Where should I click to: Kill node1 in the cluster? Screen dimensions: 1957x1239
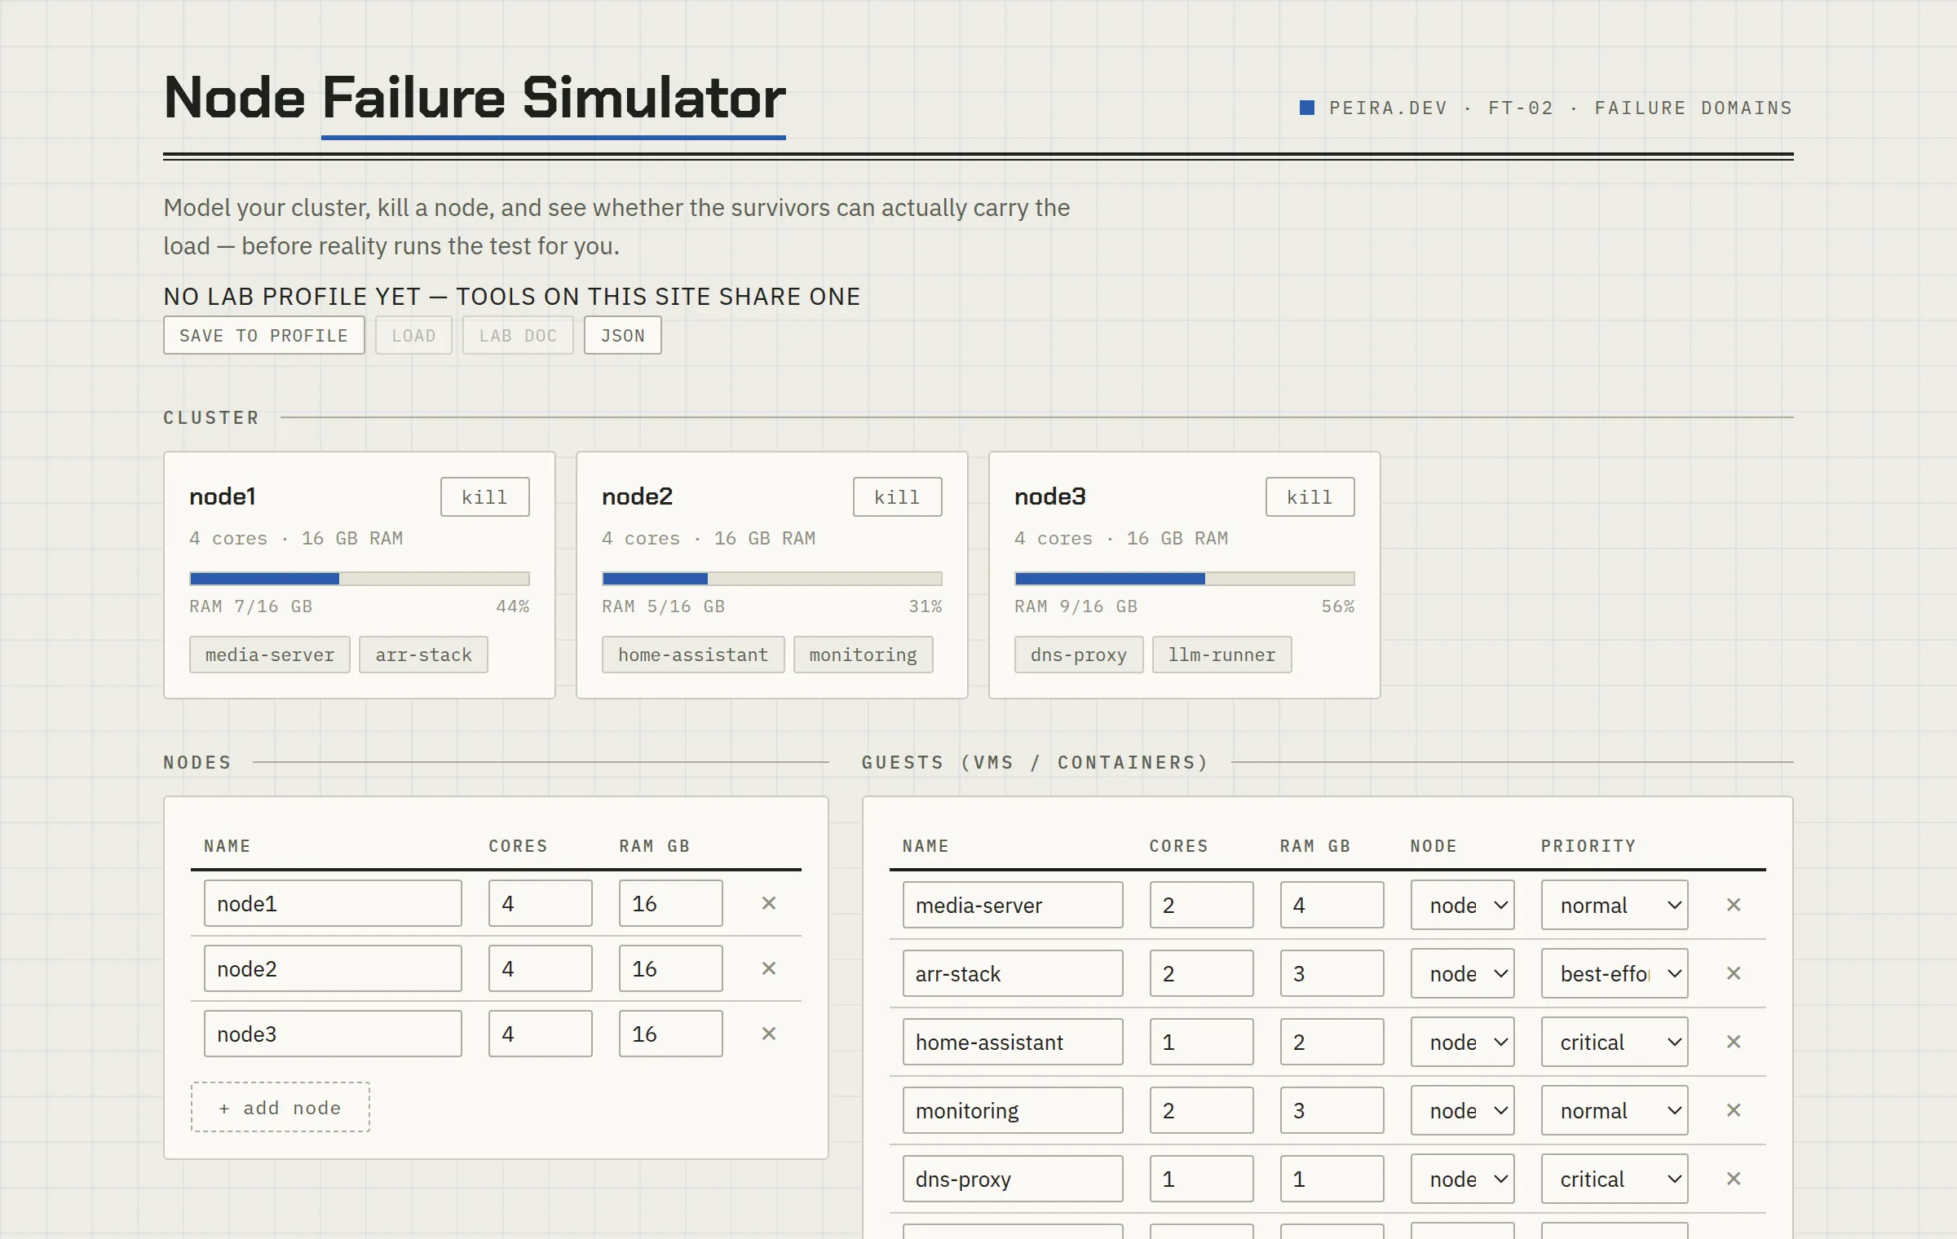coord(484,497)
